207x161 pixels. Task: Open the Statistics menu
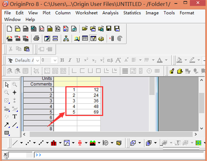[x=132, y=13]
